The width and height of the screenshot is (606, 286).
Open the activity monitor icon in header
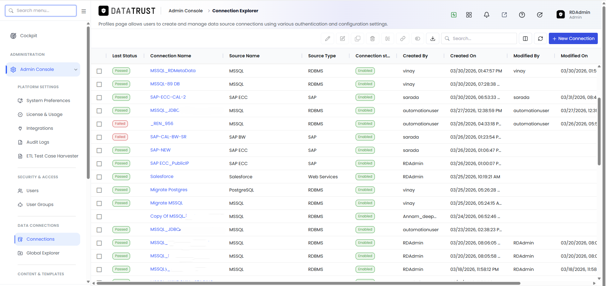[x=454, y=15]
